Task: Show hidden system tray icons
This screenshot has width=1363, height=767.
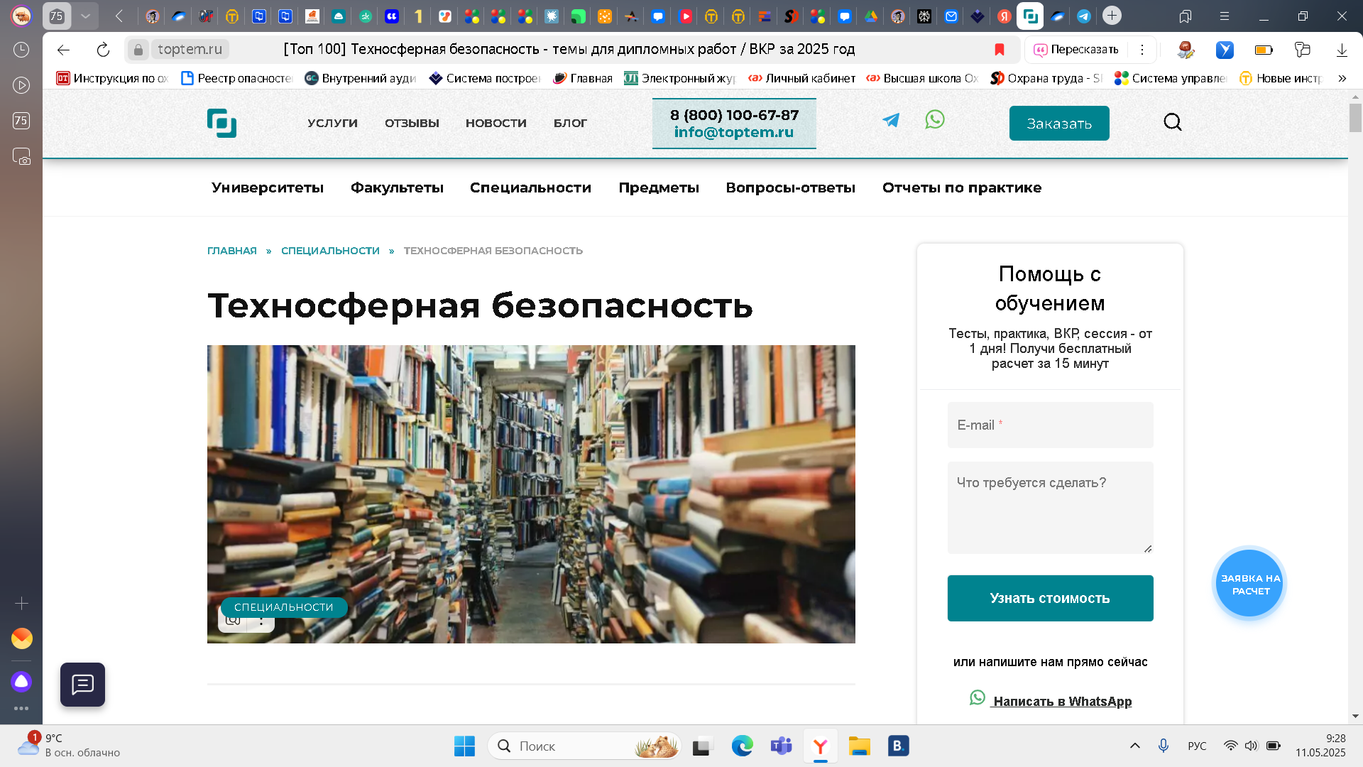Action: (1135, 746)
